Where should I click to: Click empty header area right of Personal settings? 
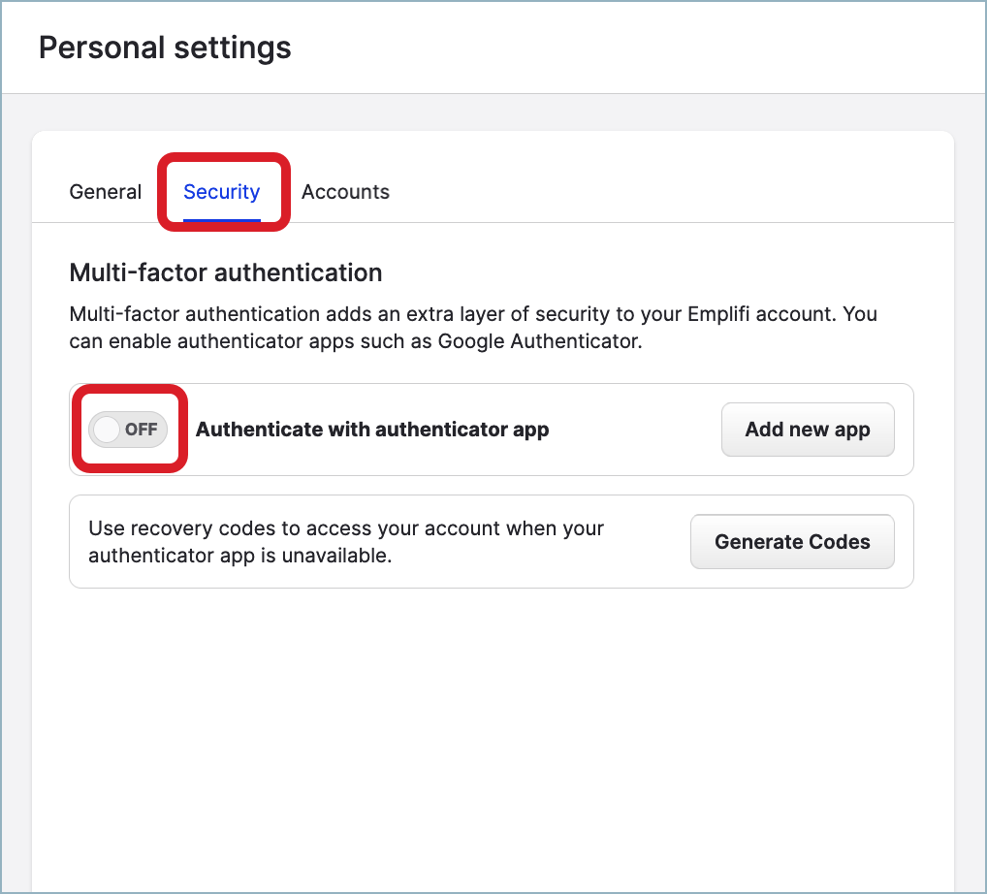click(x=630, y=48)
